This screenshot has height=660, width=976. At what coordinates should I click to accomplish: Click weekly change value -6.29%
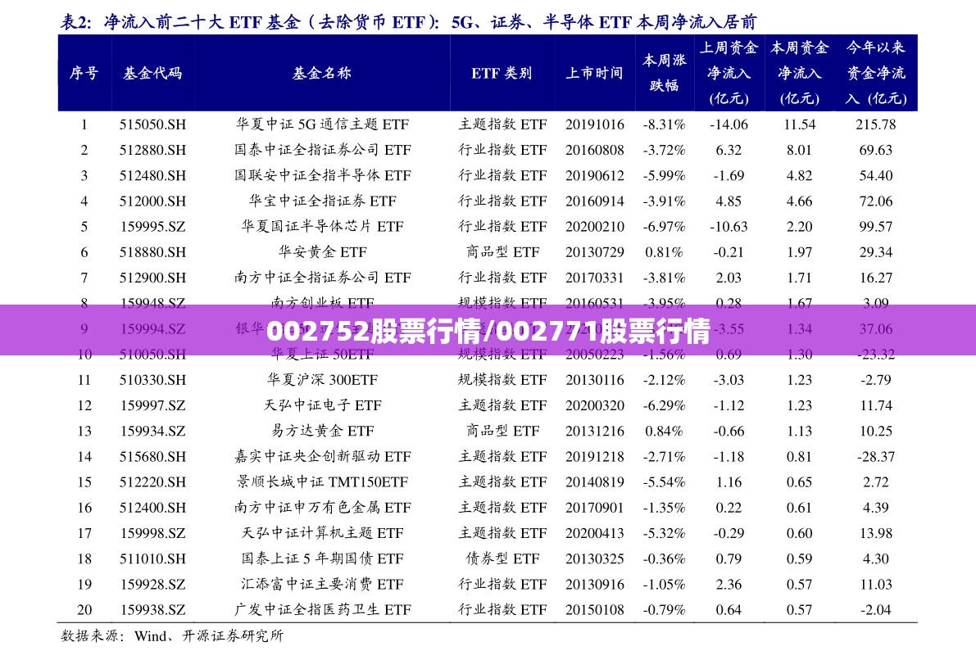tap(664, 405)
